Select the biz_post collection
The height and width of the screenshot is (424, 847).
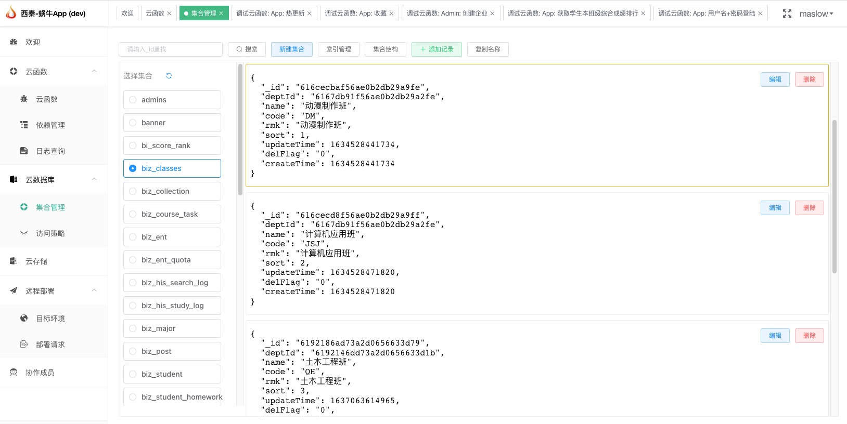click(172, 351)
